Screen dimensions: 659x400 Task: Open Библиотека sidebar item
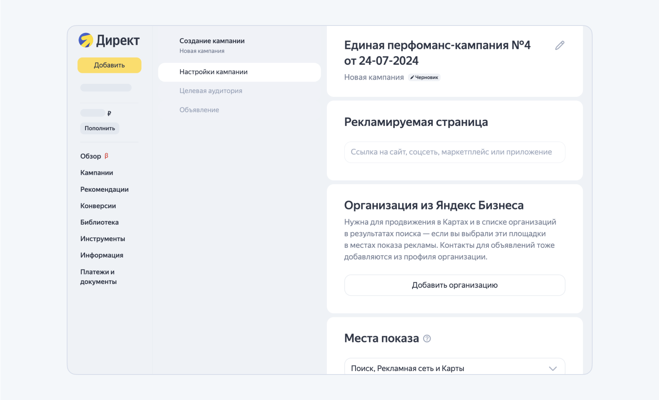coord(99,222)
